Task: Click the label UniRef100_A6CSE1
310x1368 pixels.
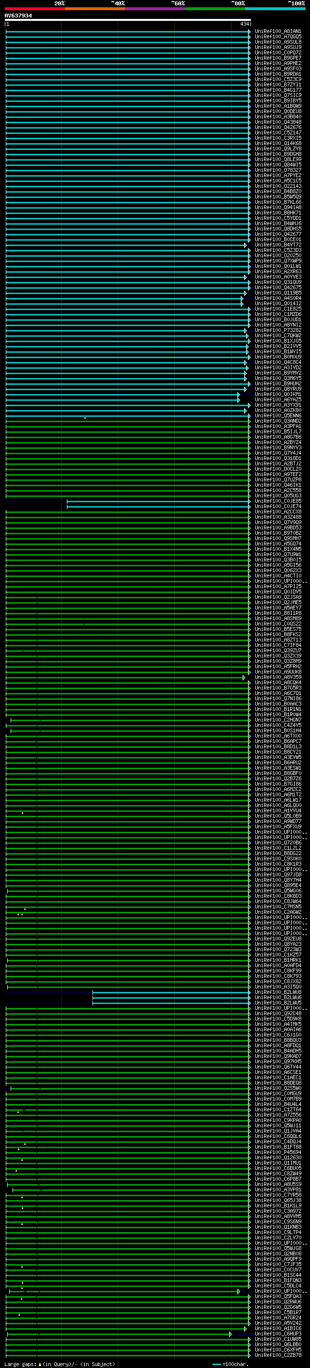Action: tap(278, 1073)
